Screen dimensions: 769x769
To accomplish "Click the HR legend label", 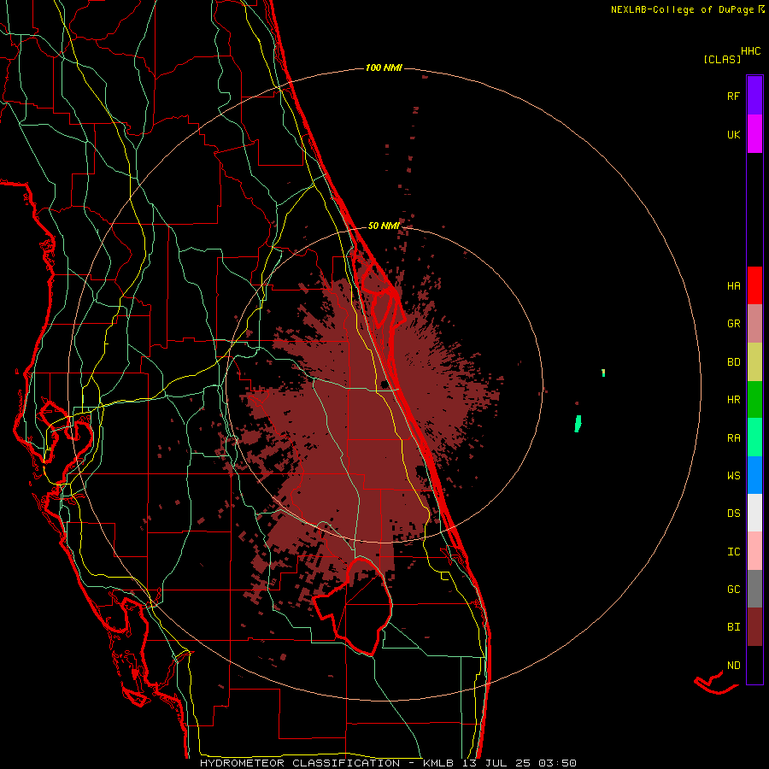I will (734, 400).
